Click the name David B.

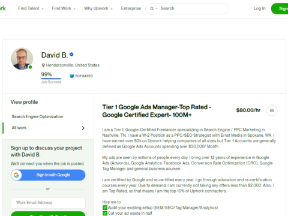55,55
